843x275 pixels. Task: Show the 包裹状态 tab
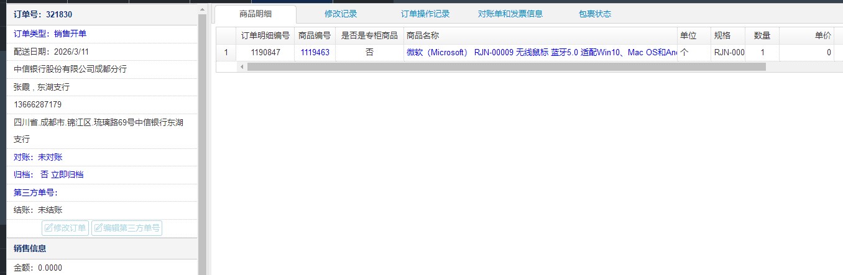pos(594,14)
